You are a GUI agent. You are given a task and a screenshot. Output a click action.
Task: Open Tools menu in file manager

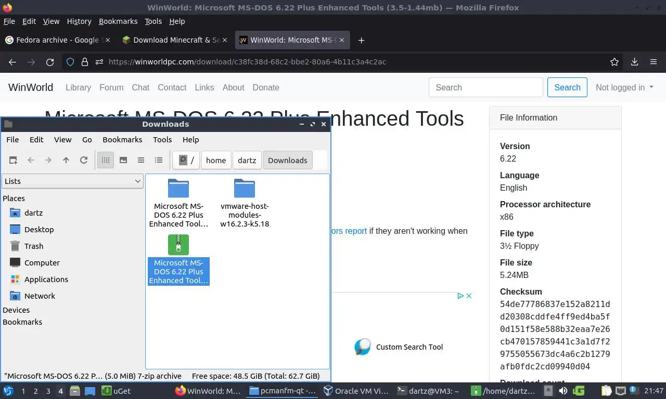[x=162, y=140]
